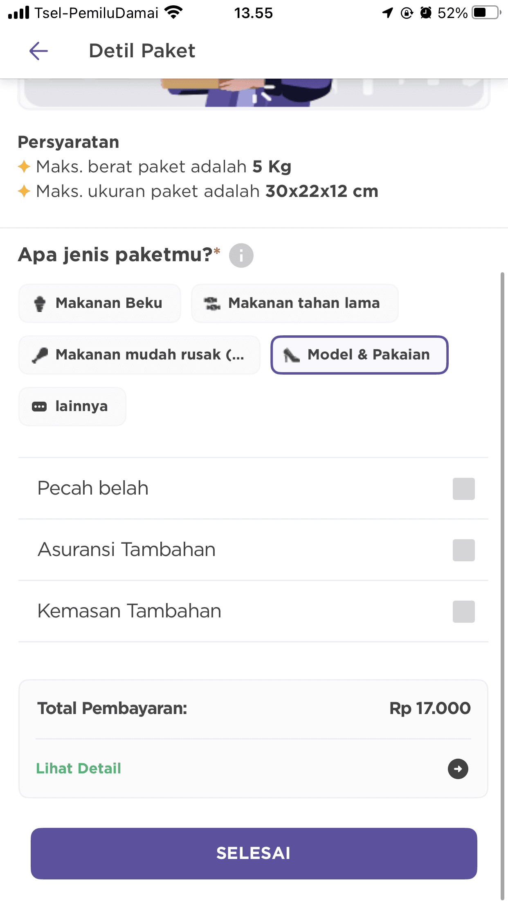
Task: Tap the drumstick icon for Makanan mudah rusak
Action: (40, 355)
